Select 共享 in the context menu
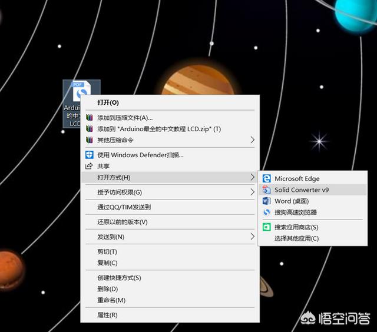The width and height of the screenshot is (377, 332). [x=170, y=166]
